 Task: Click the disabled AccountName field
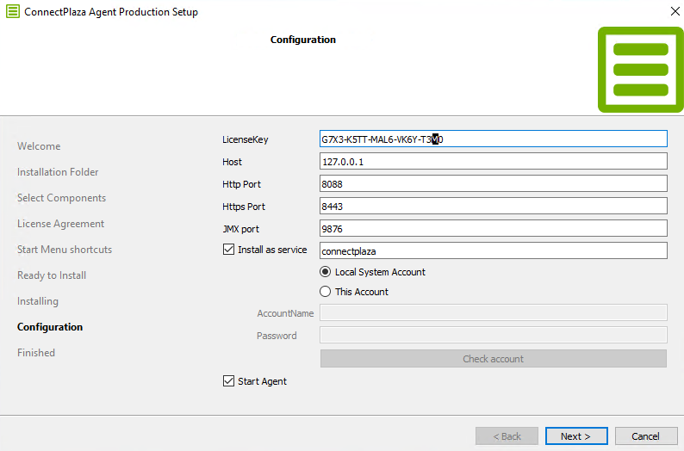pyautogui.click(x=494, y=313)
